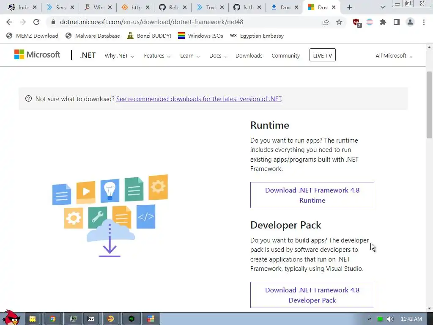Screen dimensions: 433x325
Task: Download .NET Framework 4.8 Developer Pack
Action: click(x=312, y=295)
